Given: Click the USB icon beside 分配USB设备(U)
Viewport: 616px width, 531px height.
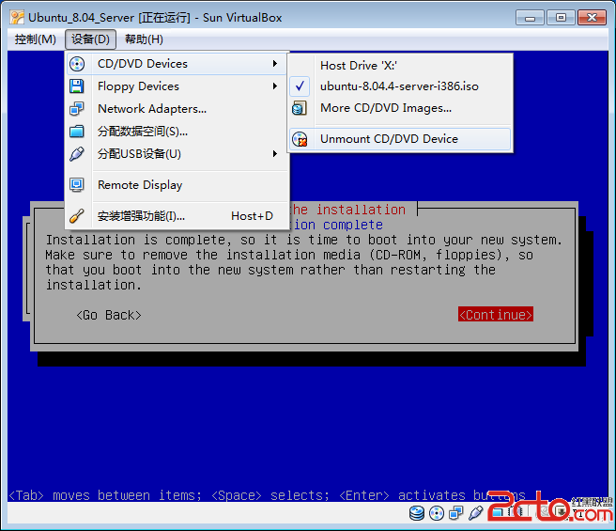Looking at the screenshot, I should pyautogui.click(x=77, y=154).
